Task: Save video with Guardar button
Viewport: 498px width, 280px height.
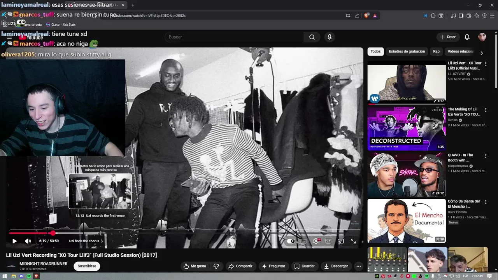Action: point(305,266)
